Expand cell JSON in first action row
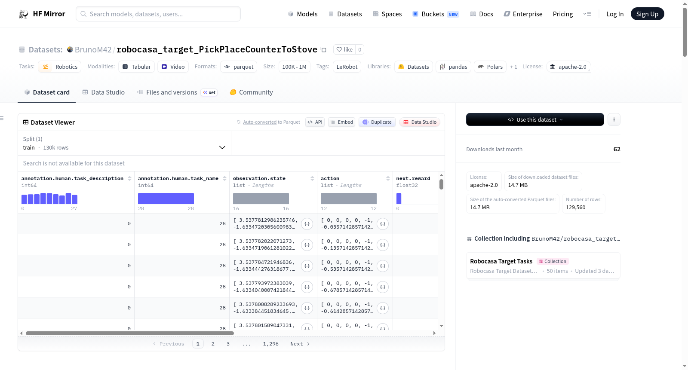This screenshot has width=688, height=370. (383, 224)
